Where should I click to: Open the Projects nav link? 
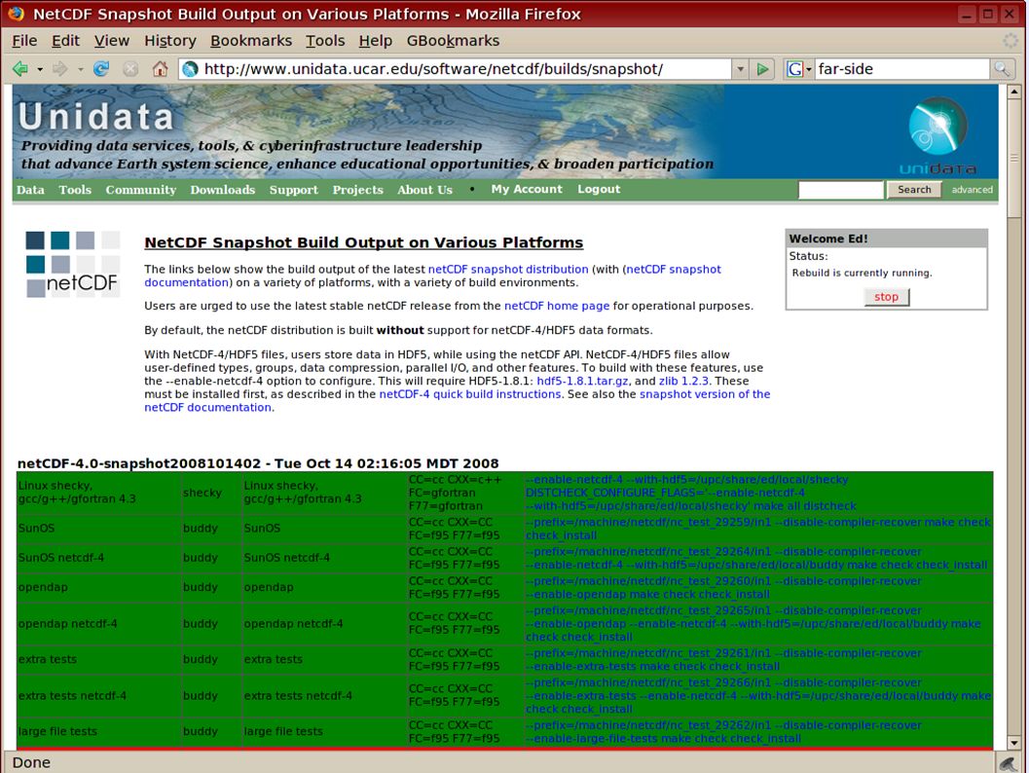(x=357, y=190)
